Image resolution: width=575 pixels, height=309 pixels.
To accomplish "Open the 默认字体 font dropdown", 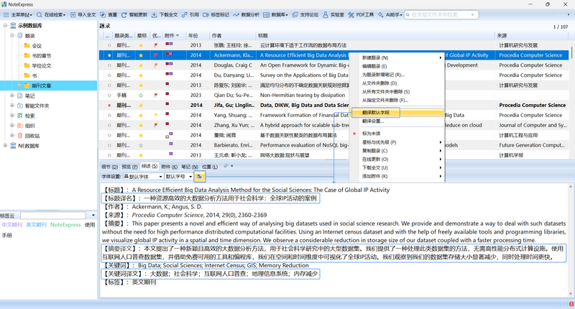I will click(143, 177).
